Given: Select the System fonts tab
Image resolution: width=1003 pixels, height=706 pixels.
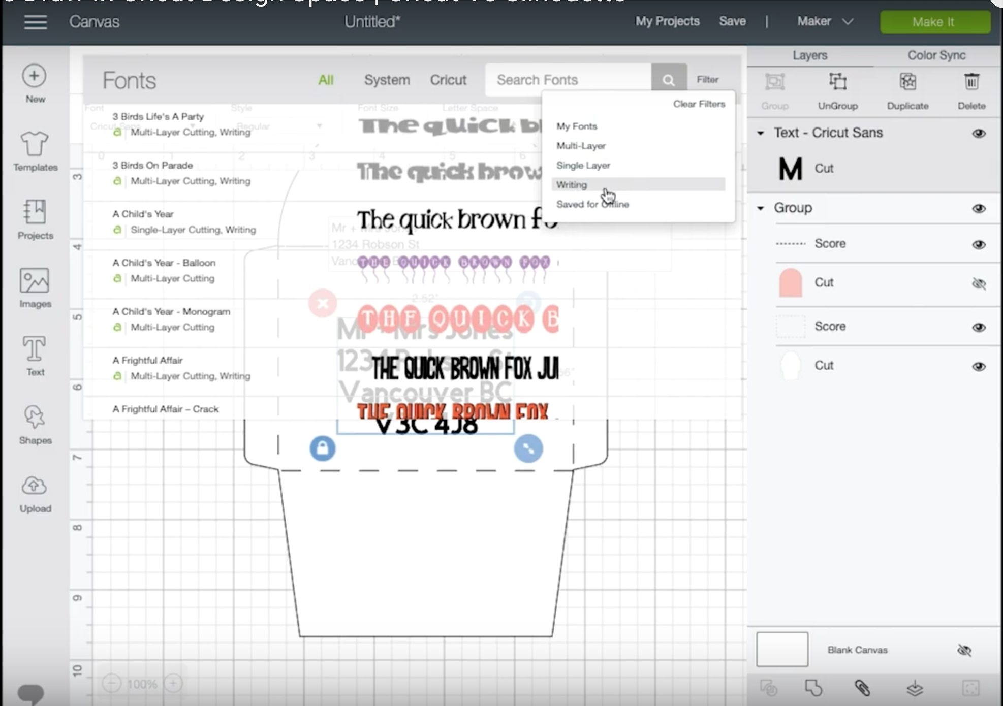Looking at the screenshot, I should pos(387,80).
